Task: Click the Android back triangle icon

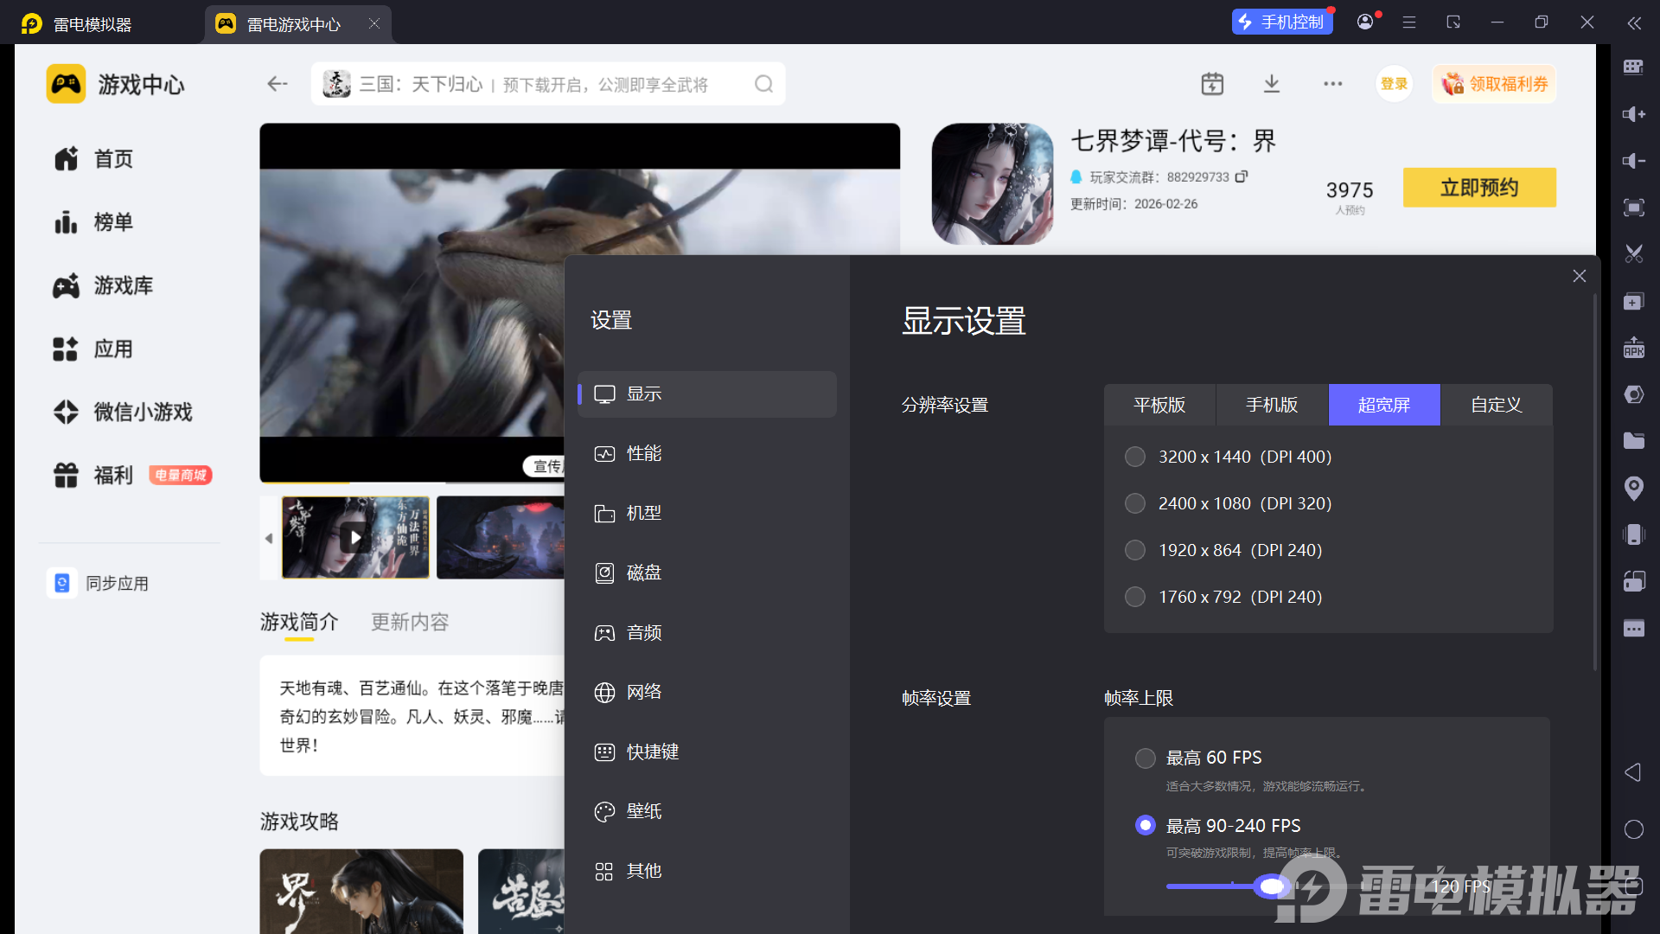Action: pos(1632,772)
